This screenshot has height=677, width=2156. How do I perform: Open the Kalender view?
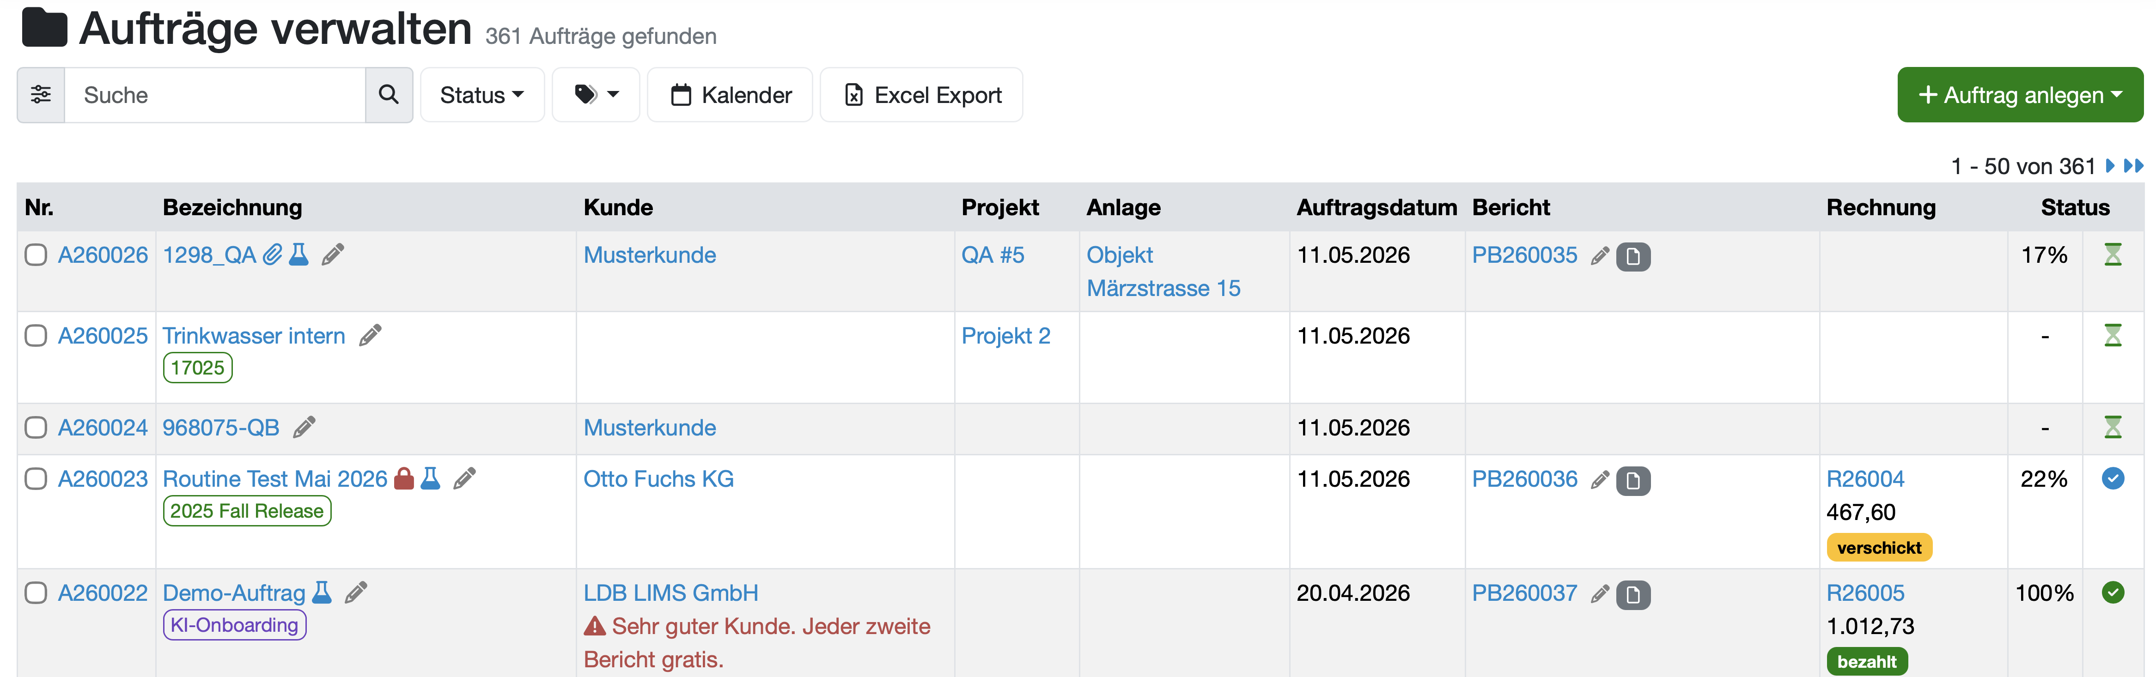730,95
